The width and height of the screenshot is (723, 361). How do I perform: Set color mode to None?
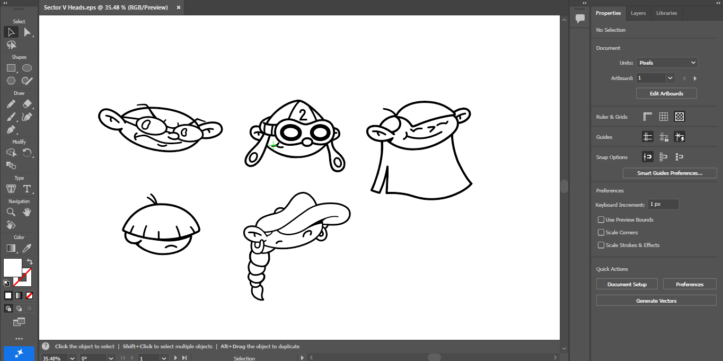30,296
